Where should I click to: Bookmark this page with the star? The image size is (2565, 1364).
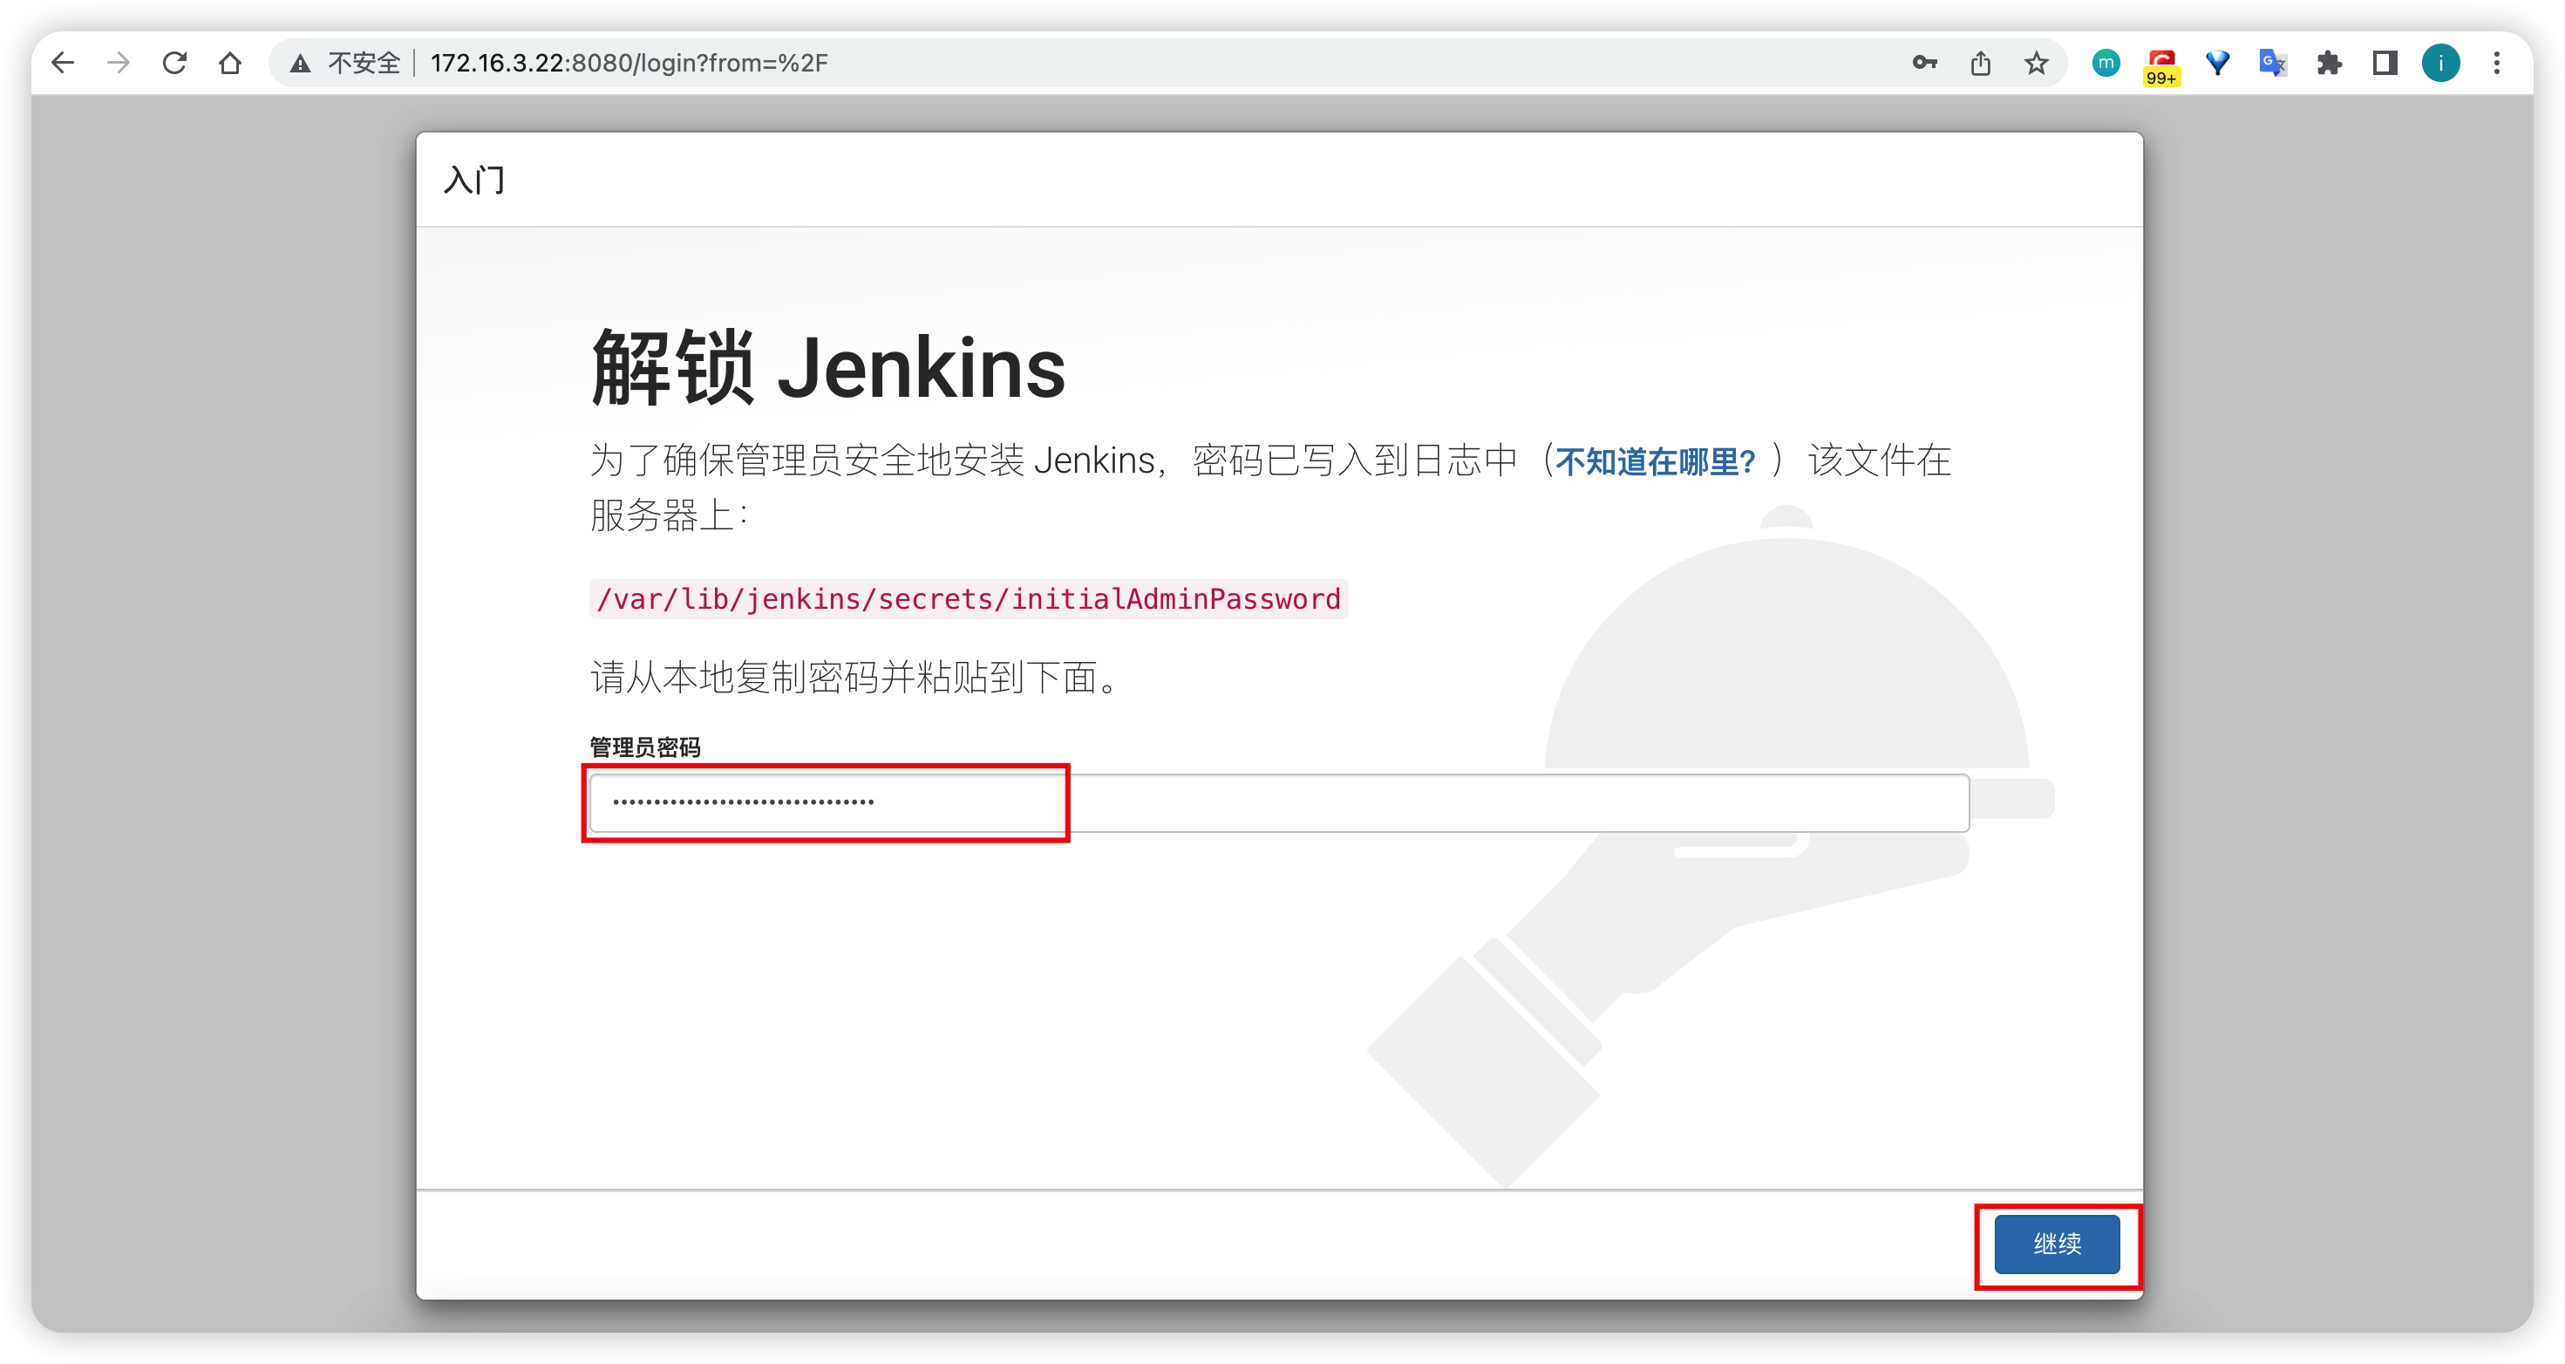tap(2037, 63)
